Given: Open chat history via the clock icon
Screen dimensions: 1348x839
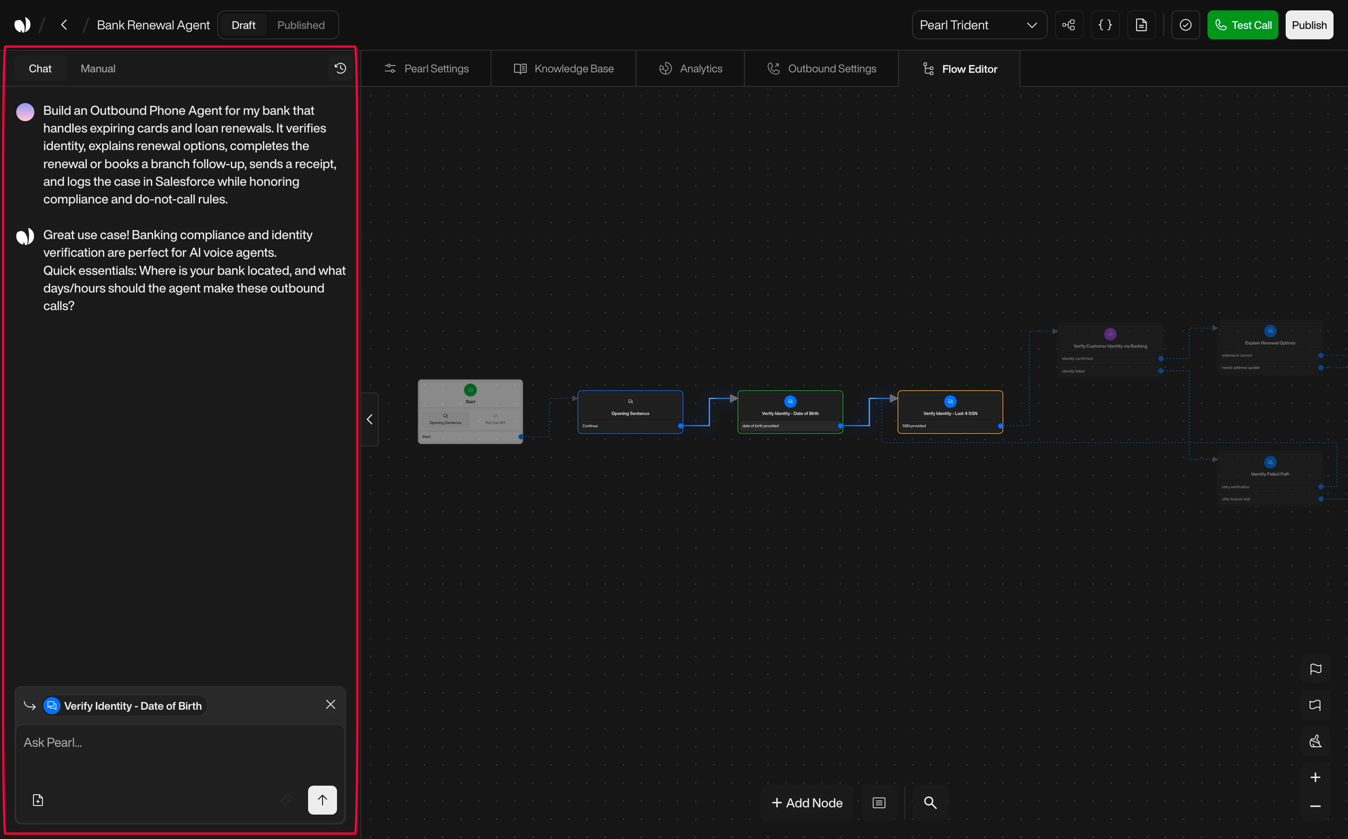Looking at the screenshot, I should [340, 68].
